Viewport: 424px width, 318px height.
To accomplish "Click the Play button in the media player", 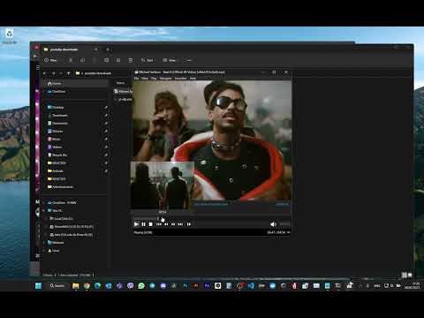I will 136,224.
